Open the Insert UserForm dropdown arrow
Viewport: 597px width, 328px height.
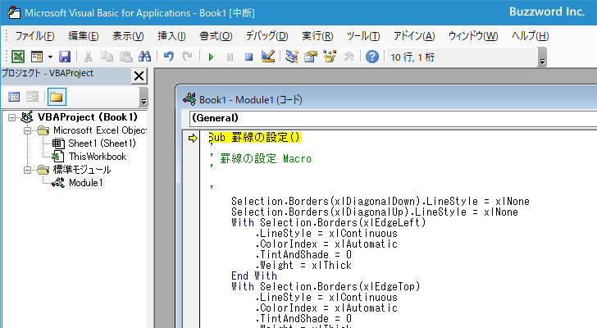point(50,57)
